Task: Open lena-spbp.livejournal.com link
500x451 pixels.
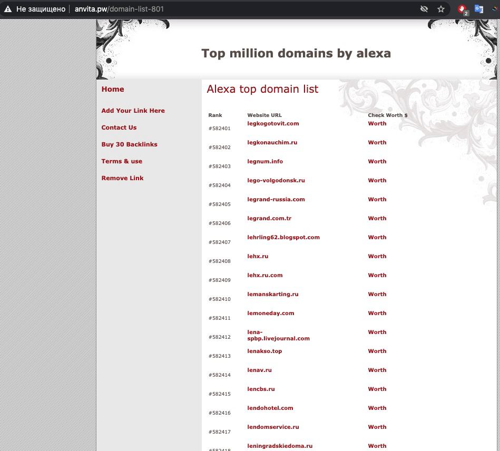Action: click(x=278, y=335)
